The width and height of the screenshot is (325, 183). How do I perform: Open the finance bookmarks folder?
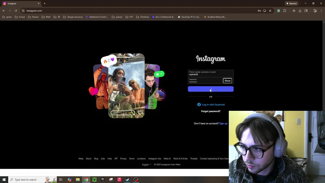click(33, 17)
